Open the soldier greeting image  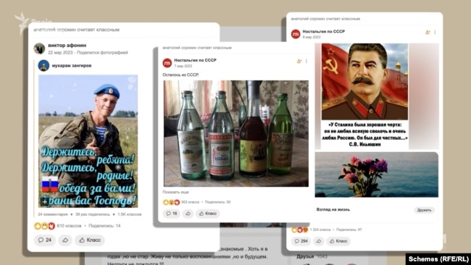88,141
